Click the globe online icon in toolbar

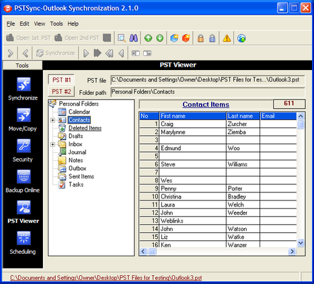(241, 38)
